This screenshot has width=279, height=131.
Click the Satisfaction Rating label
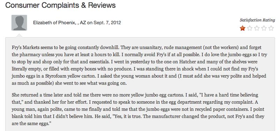257,20
